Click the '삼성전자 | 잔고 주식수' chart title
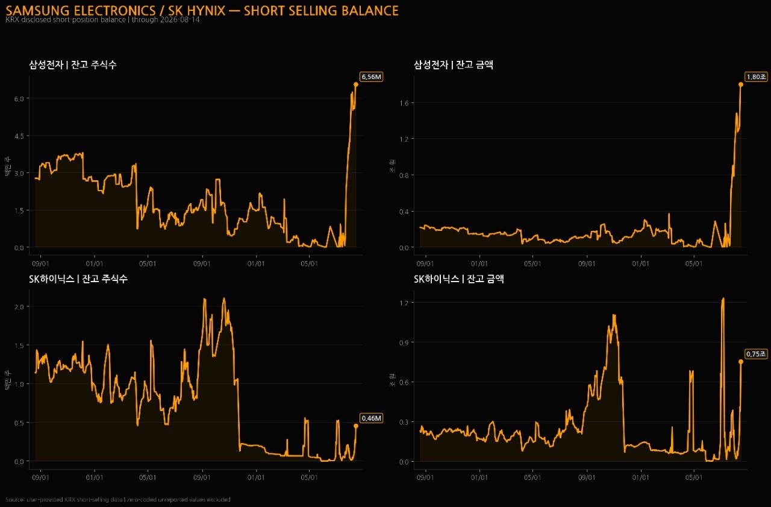This screenshot has height=507, width=771. click(73, 65)
